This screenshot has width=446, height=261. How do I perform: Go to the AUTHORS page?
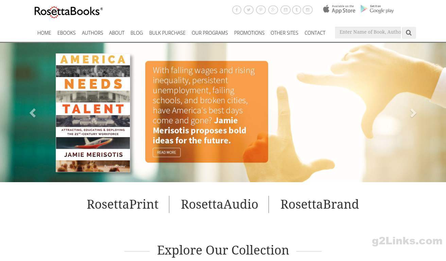click(x=92, y=33)
